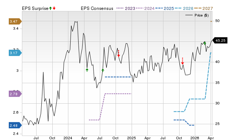Screen dimensions: 234x140
Task: Click the red EPS Surprise down arrow in legend
Action: [x=54, y=8]
